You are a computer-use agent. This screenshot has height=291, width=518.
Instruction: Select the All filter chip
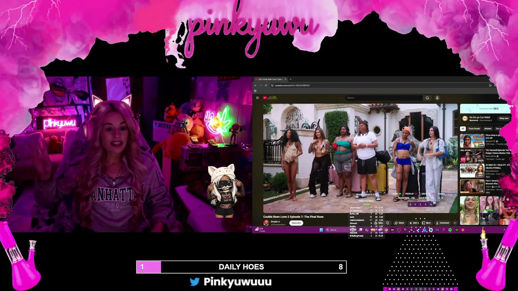(x=463, y=129)
